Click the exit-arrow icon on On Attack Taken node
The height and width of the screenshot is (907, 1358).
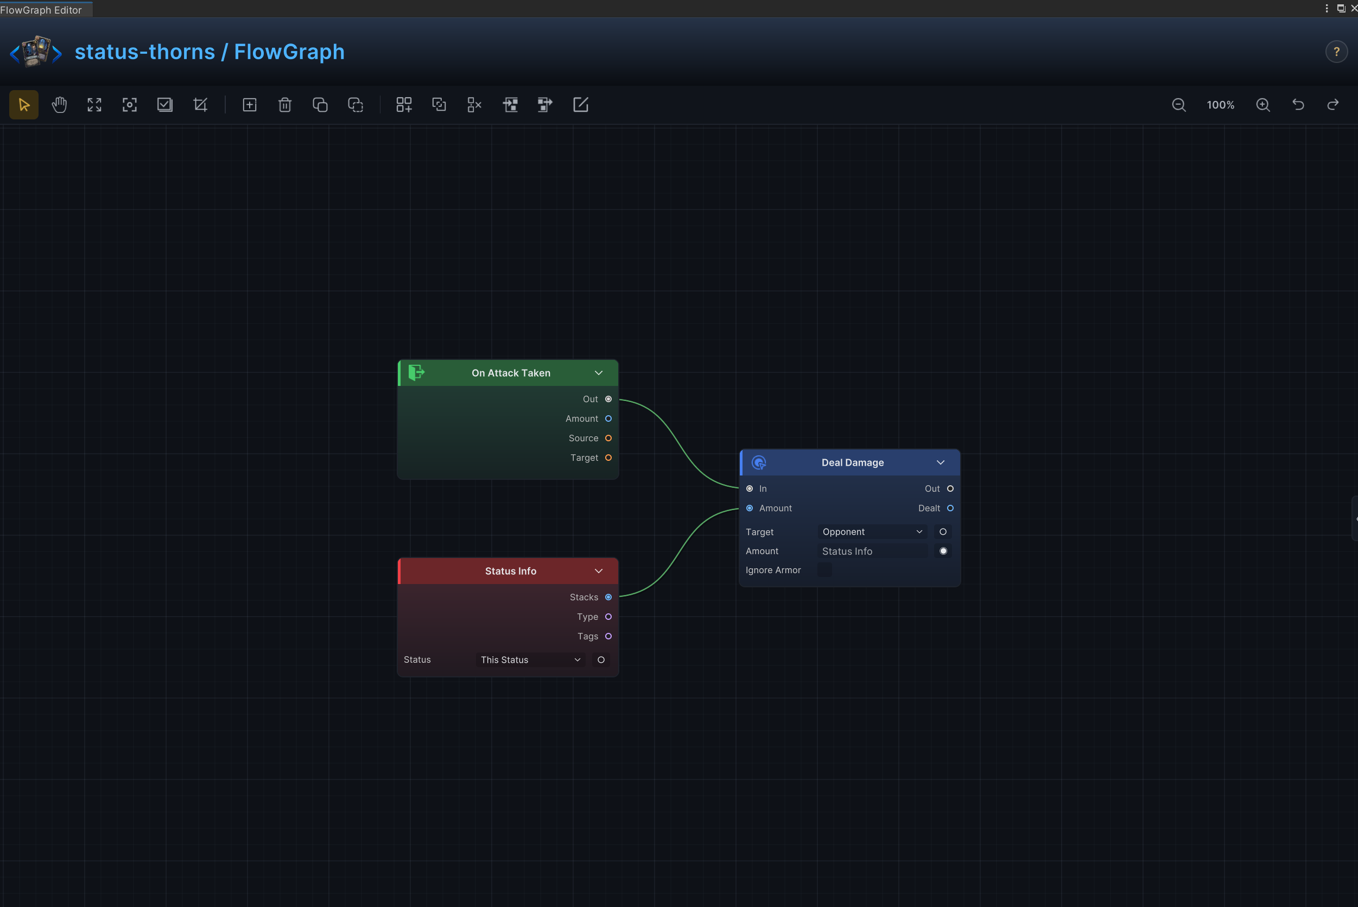tap(416, 372)
